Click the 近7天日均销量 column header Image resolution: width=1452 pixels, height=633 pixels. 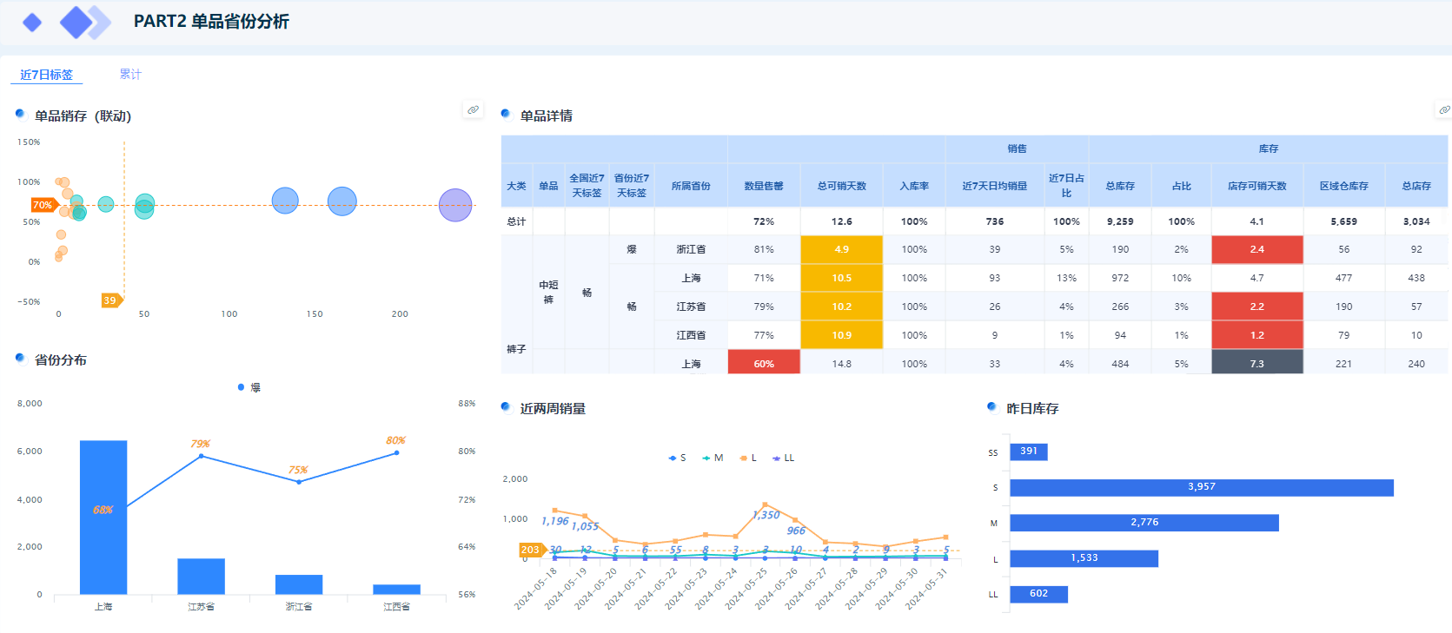tap(995, 186)
